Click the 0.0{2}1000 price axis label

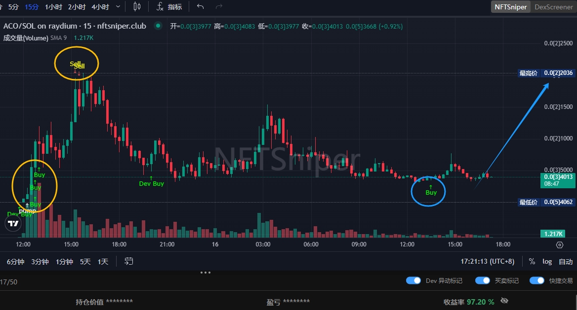click(x=558, y=138)
